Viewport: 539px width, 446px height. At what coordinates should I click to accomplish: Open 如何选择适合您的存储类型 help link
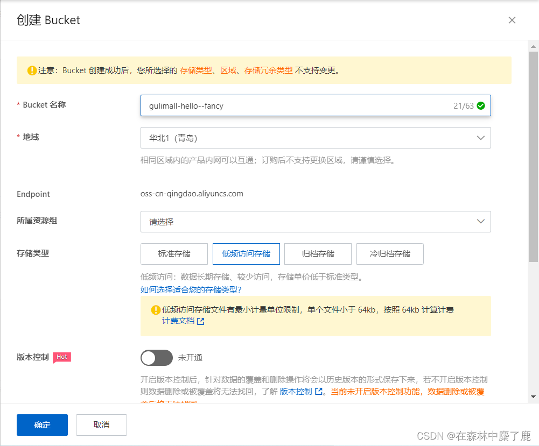(191, 290)
